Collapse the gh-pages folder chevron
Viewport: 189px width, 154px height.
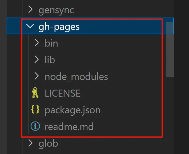[x=30, y=26]
